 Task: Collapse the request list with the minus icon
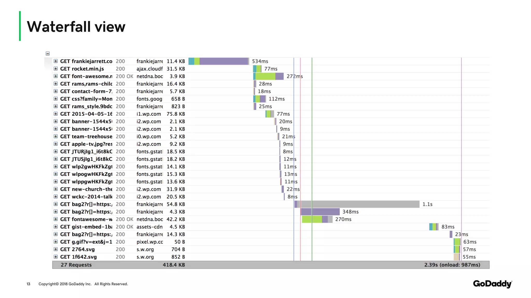point(48,54)
